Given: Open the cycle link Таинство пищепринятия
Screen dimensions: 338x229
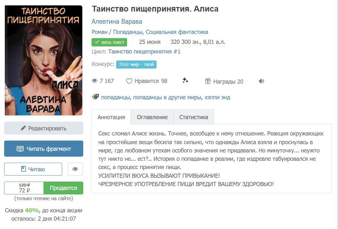Looking at the screenshot, I should tap(140, 52).
